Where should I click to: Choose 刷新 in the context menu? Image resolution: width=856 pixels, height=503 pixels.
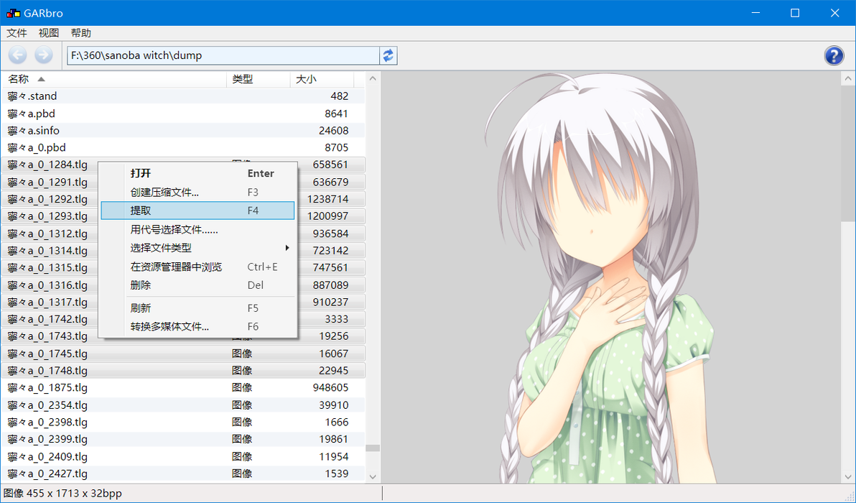tap(197, 308)
